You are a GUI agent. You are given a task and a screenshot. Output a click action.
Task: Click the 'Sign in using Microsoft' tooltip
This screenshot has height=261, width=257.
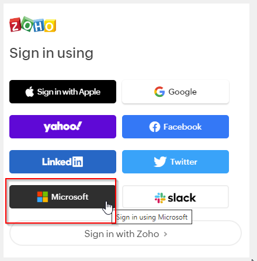152,217
